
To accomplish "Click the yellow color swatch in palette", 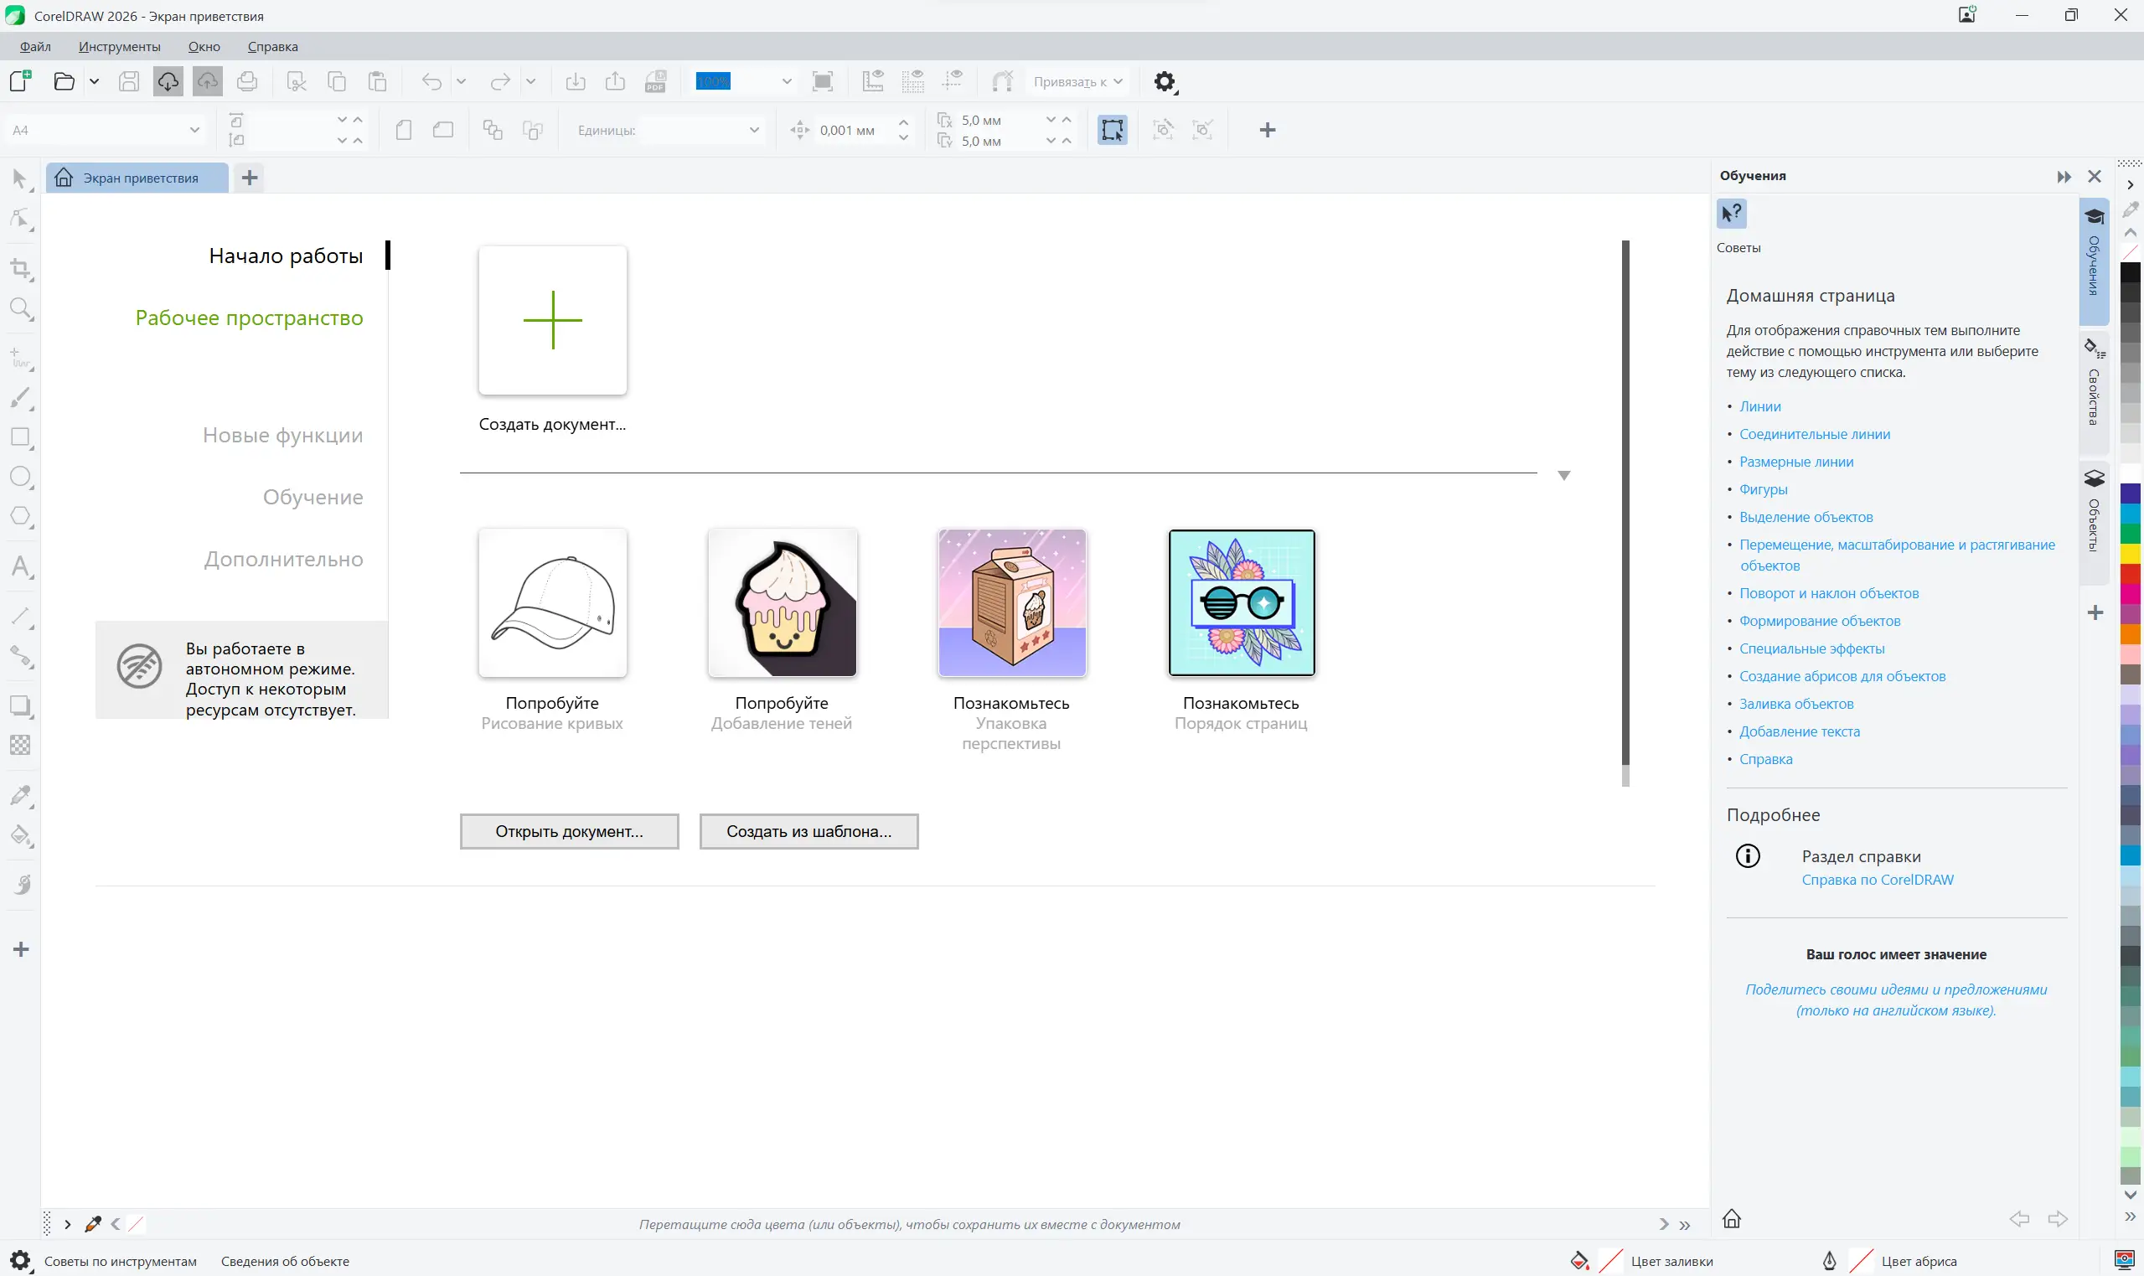I will click(x=2131, y=554).
